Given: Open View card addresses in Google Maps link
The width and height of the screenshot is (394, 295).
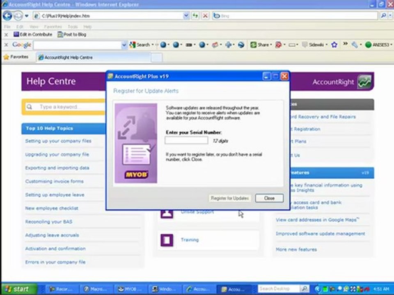Looking at the screenshot, I should coord(317,220).
